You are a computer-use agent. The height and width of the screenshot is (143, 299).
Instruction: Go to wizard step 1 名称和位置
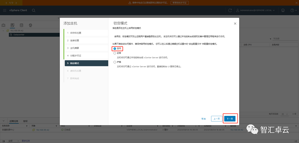[x=86, y=33]
